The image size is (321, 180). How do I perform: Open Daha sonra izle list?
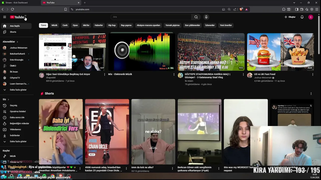[x=16, y=117]
